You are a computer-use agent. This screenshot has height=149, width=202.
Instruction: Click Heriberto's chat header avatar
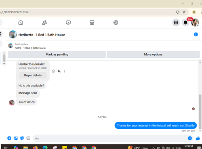pos(13,34)
